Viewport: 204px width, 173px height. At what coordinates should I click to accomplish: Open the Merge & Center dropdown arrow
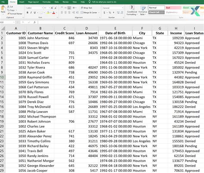coord(99,12)
